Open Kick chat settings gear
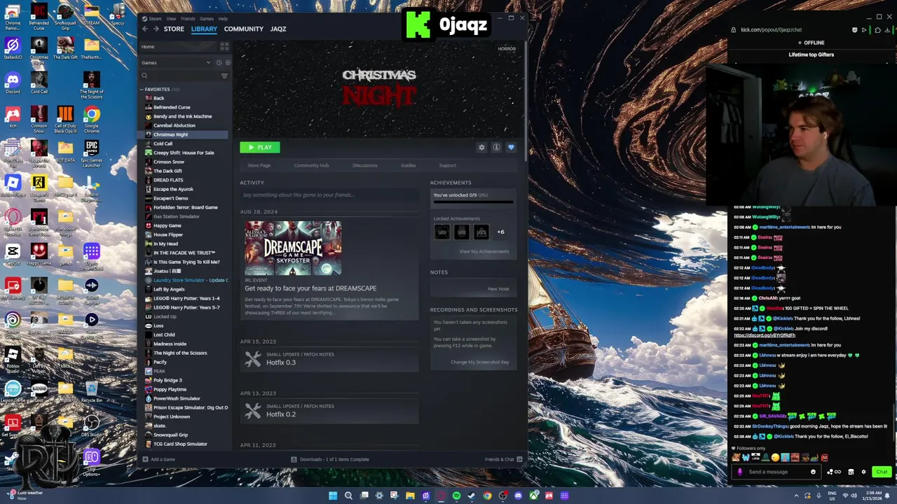 tap(863, 472)
